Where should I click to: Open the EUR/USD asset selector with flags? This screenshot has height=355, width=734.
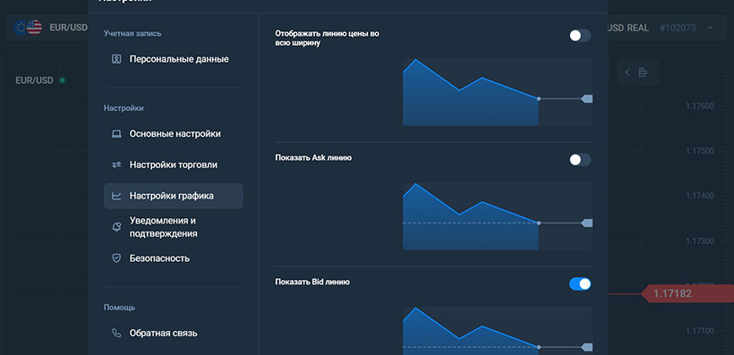point(50,28)
